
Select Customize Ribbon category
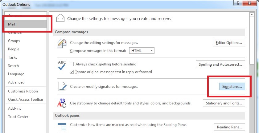coord(23,91)
